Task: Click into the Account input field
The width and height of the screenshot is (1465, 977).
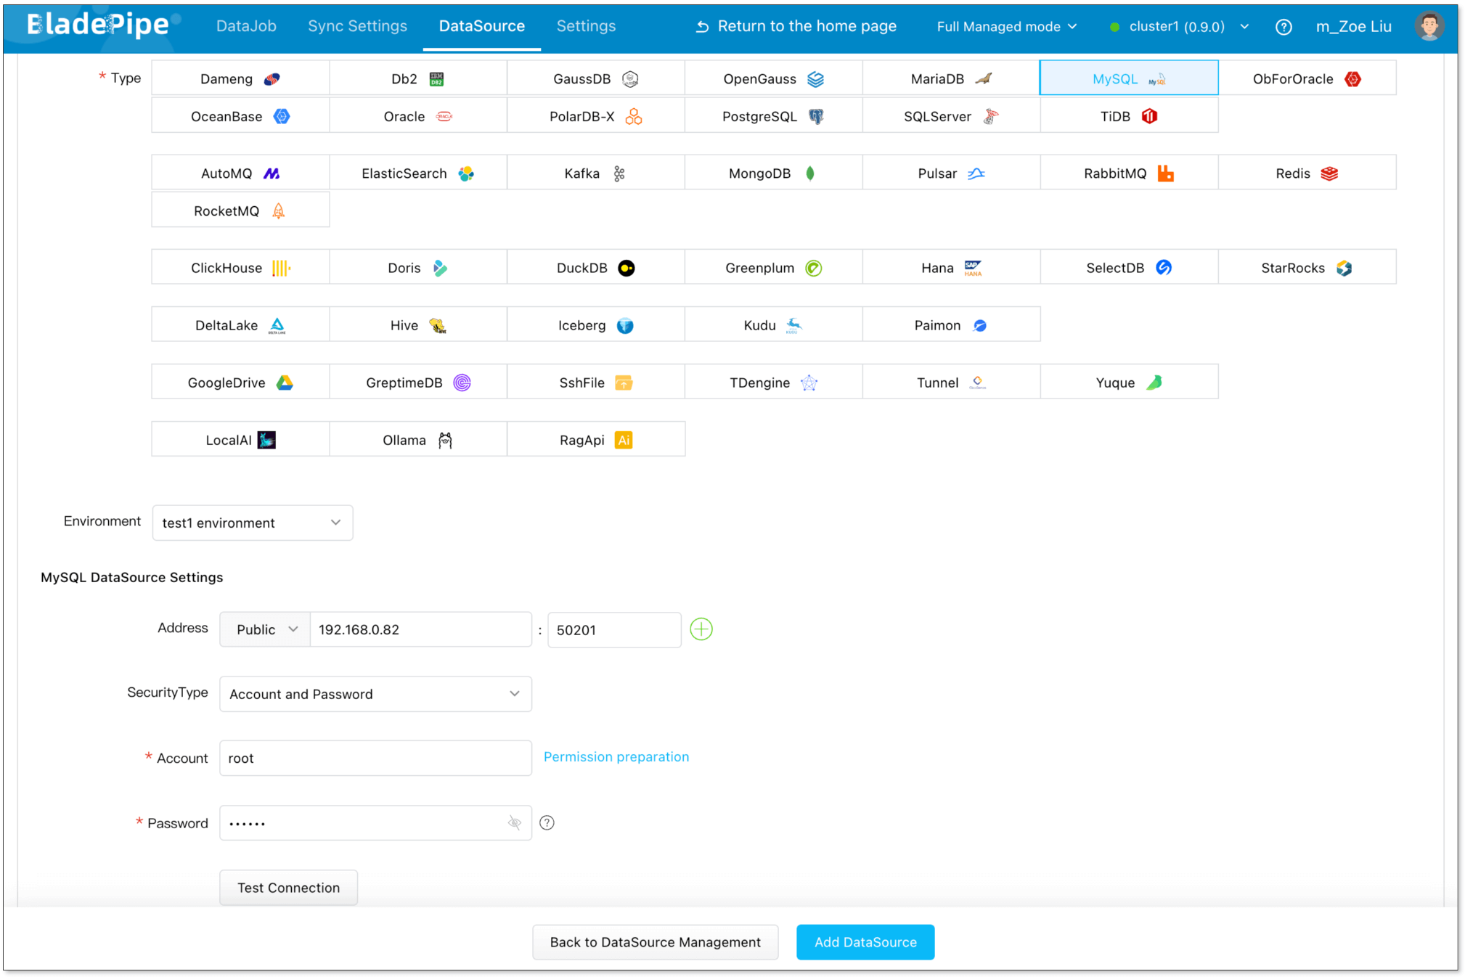Action: (x=375, y=758)
